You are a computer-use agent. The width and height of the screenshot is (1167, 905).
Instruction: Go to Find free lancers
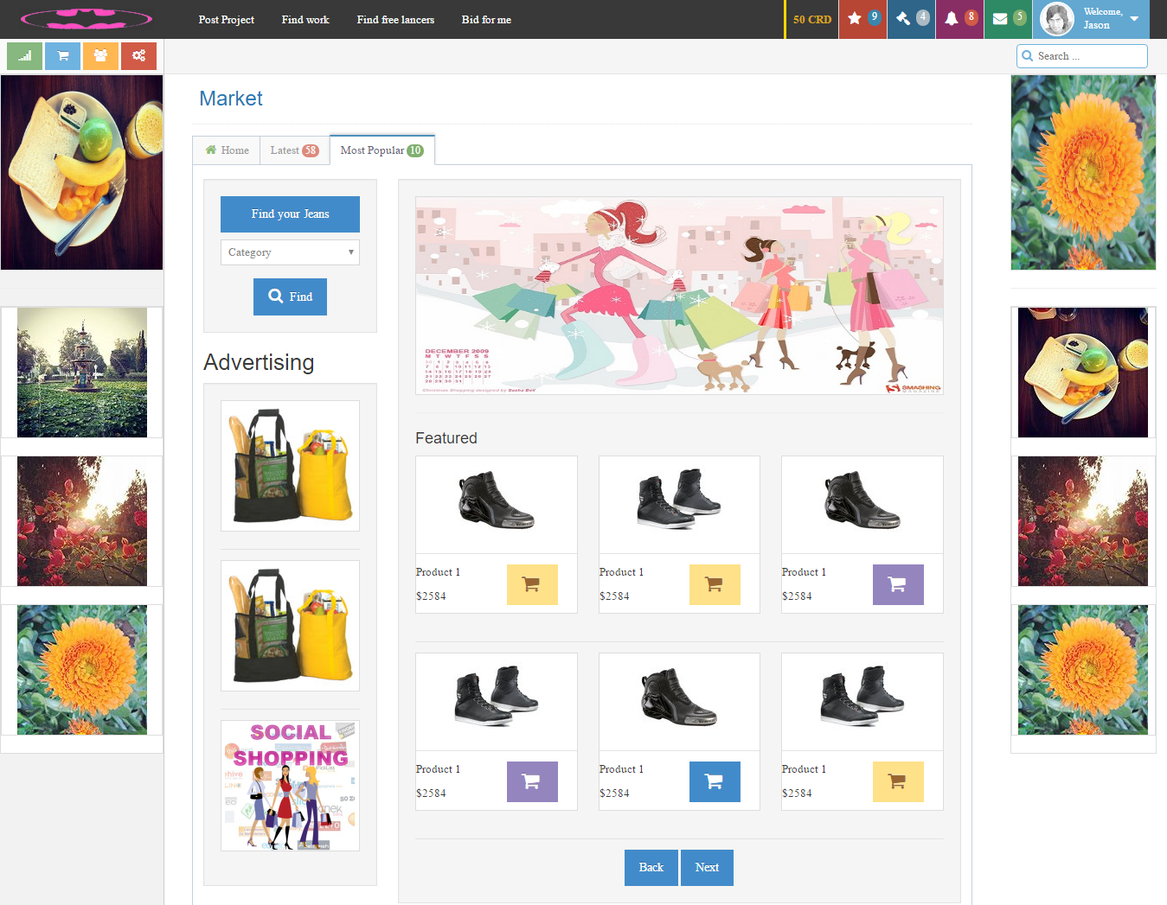[395, 19]
